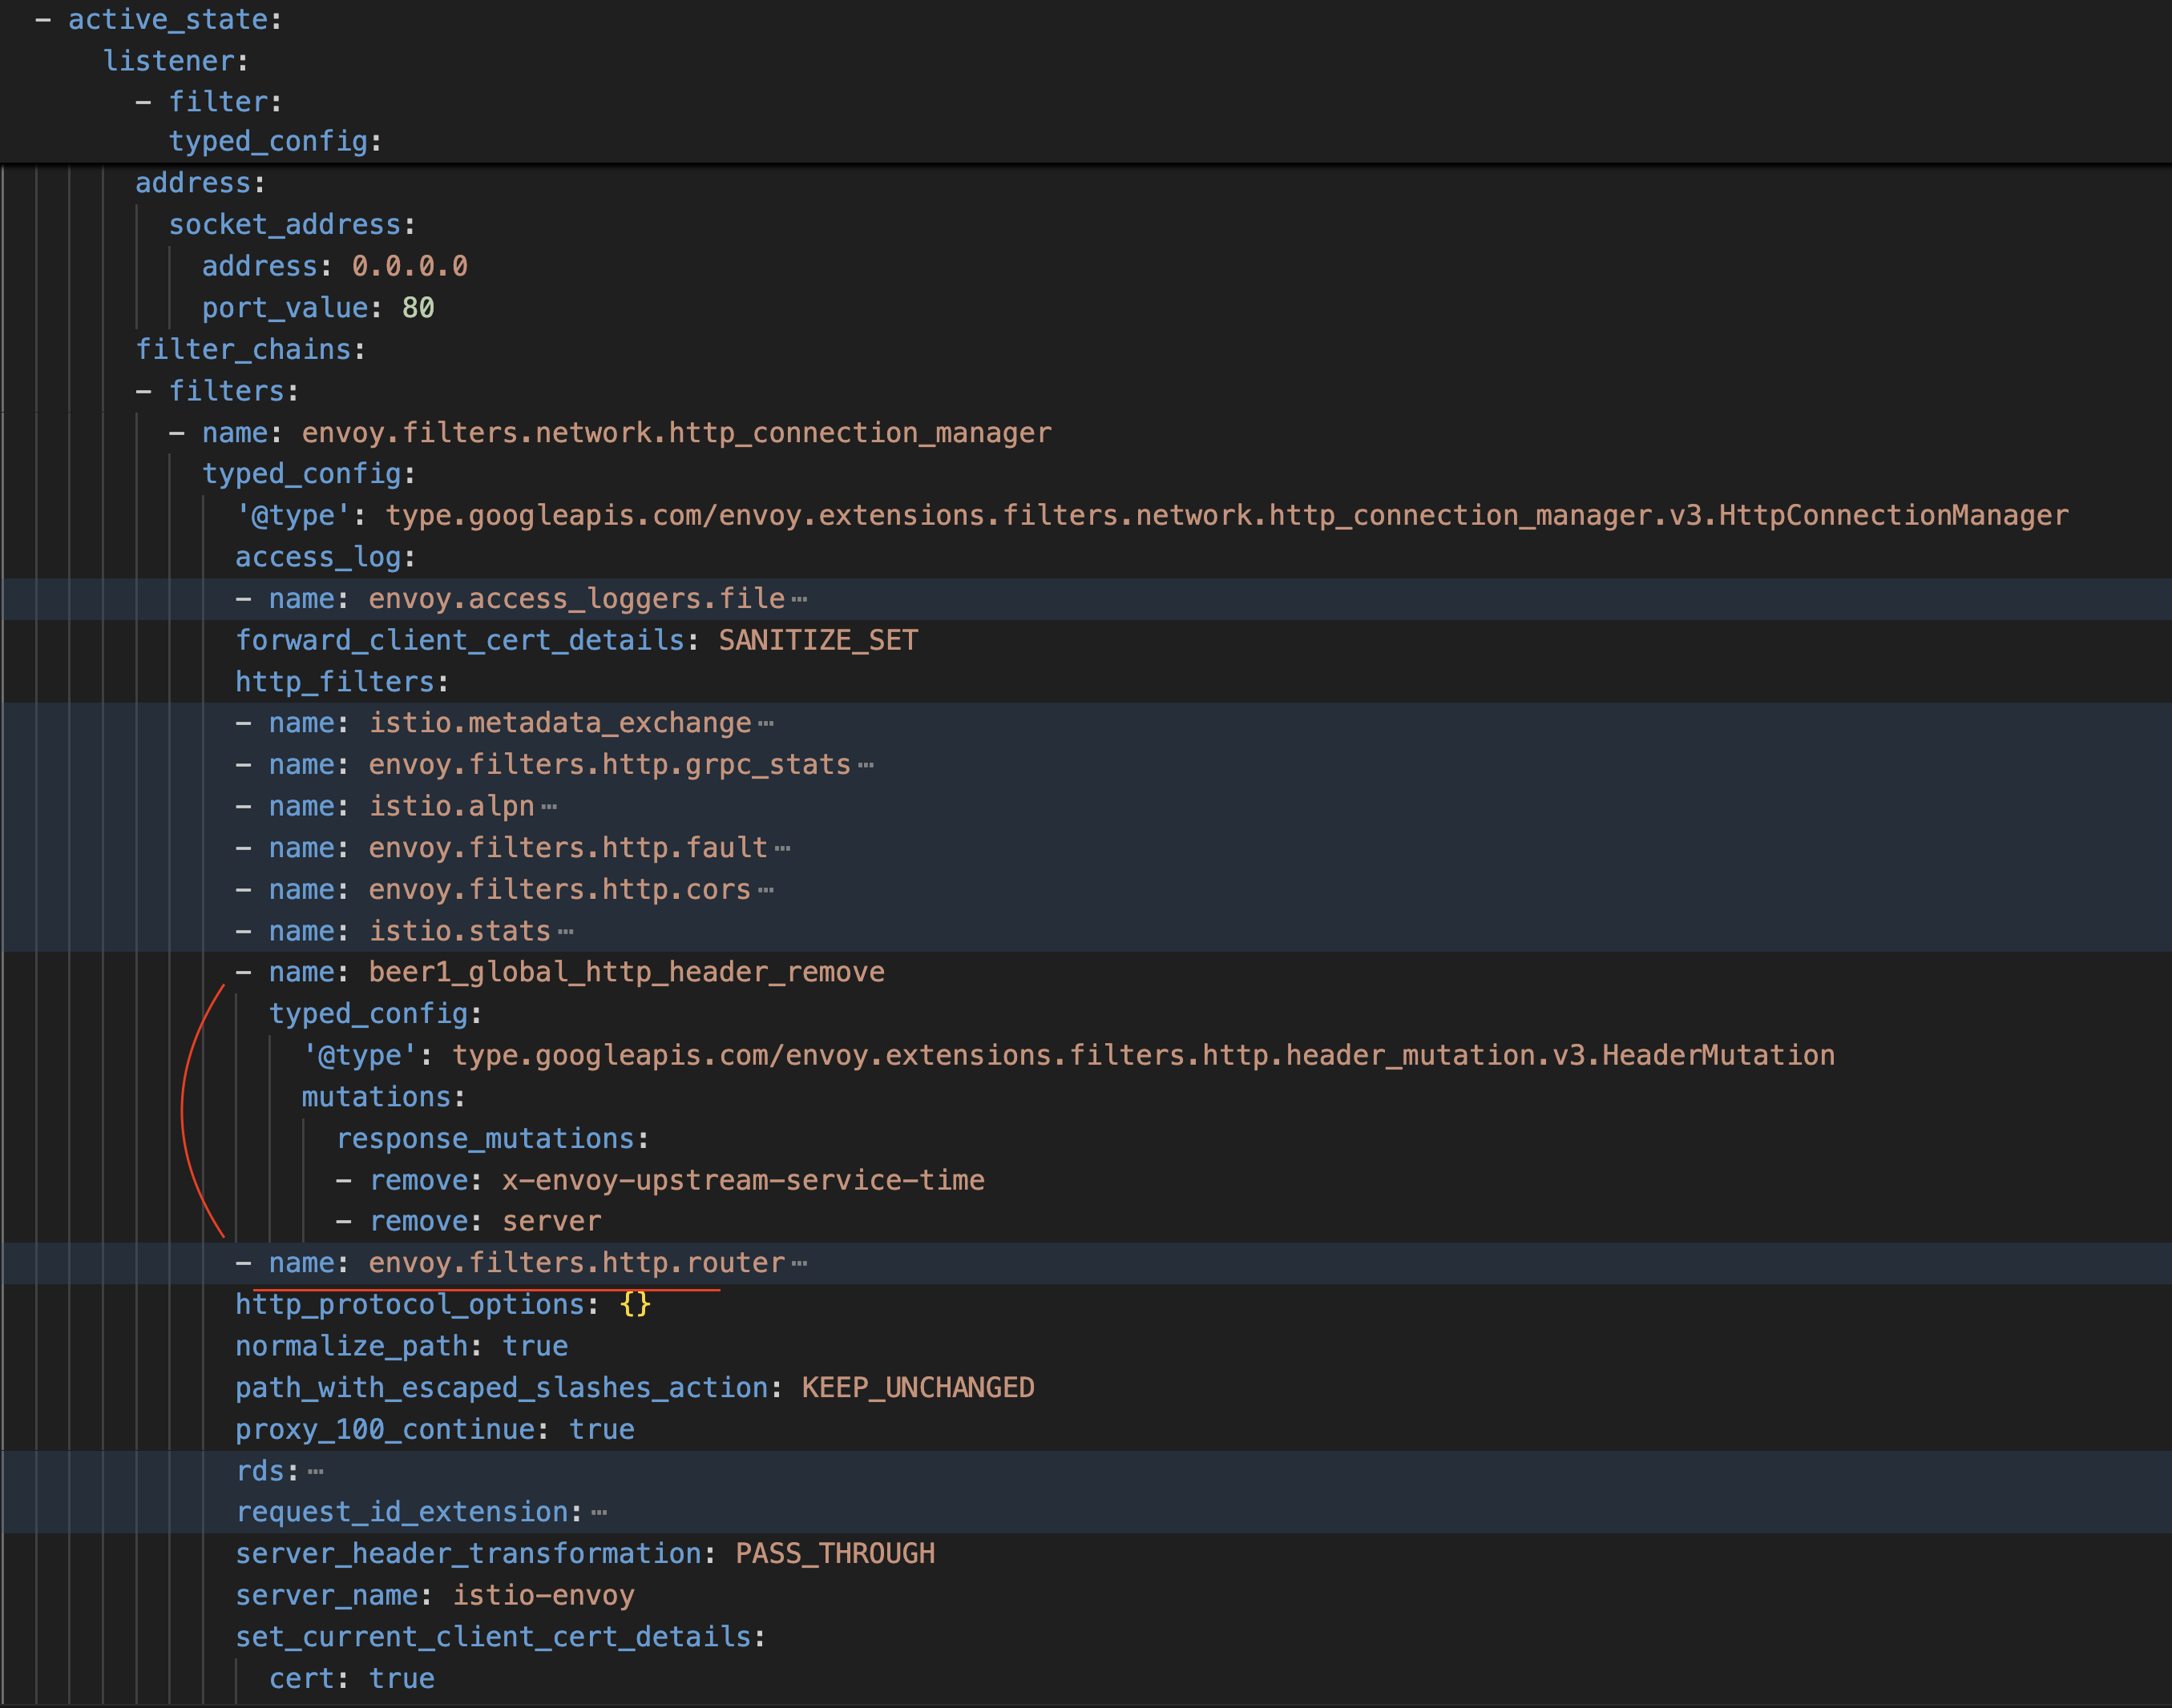Unfold envoy.filters.http.fault ellipsis marker

click(782, 848)
